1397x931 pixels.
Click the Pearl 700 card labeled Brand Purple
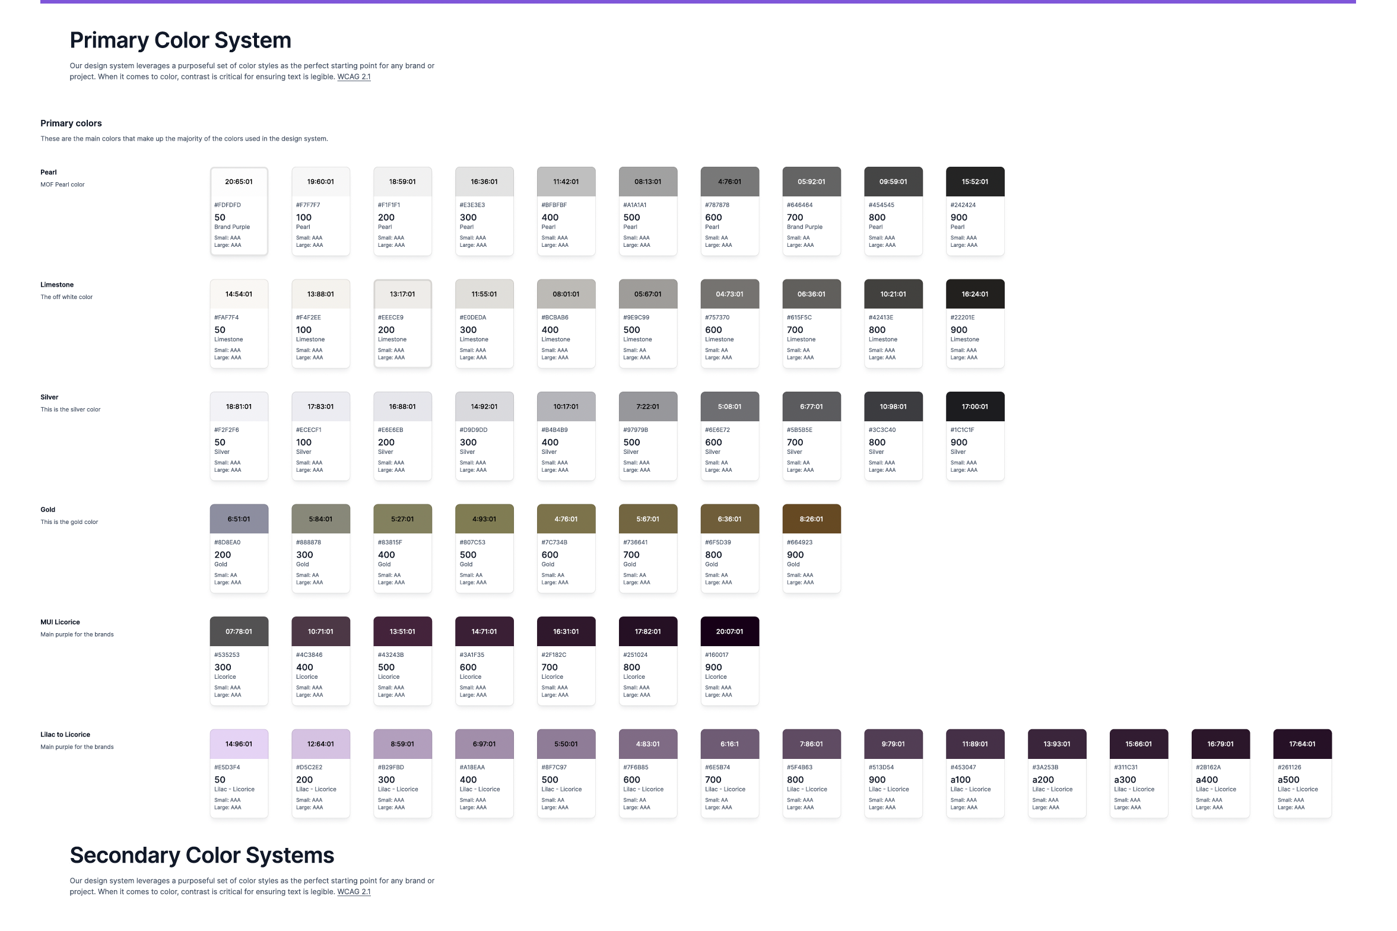pyautogui.click(x=811, y=211)
